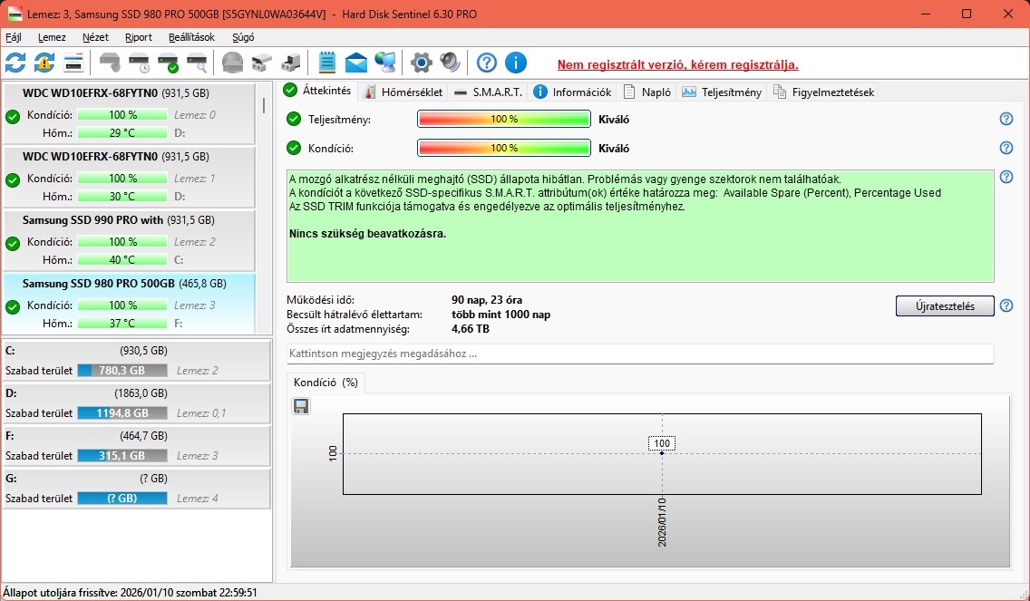Click the blue envelope email toolbar icon
1030x601 pixels.
tap(356, 63)
